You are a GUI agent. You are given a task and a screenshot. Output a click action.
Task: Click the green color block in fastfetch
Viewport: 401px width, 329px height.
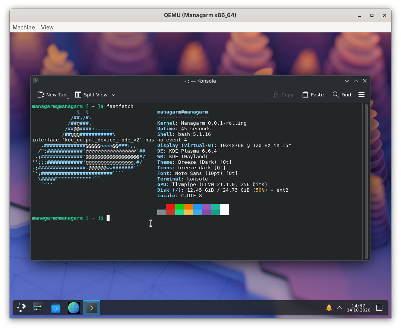tap(180, 207)
